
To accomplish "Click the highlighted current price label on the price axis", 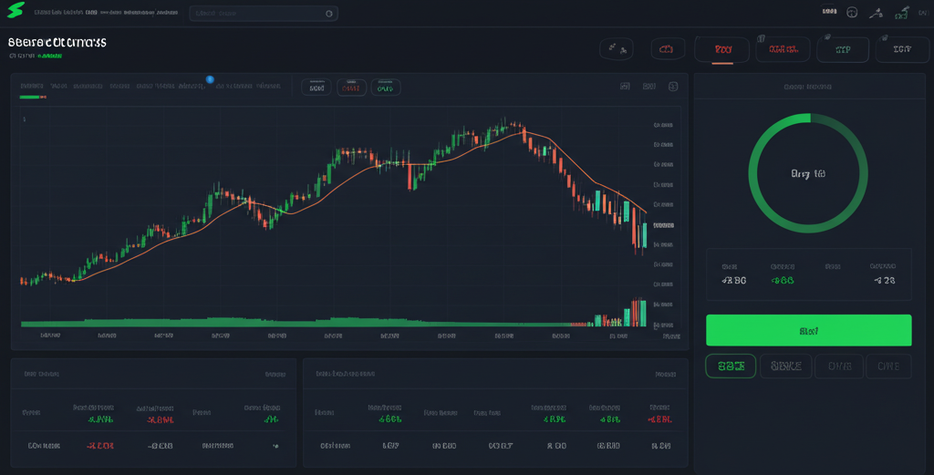I will tap(663, 225).
